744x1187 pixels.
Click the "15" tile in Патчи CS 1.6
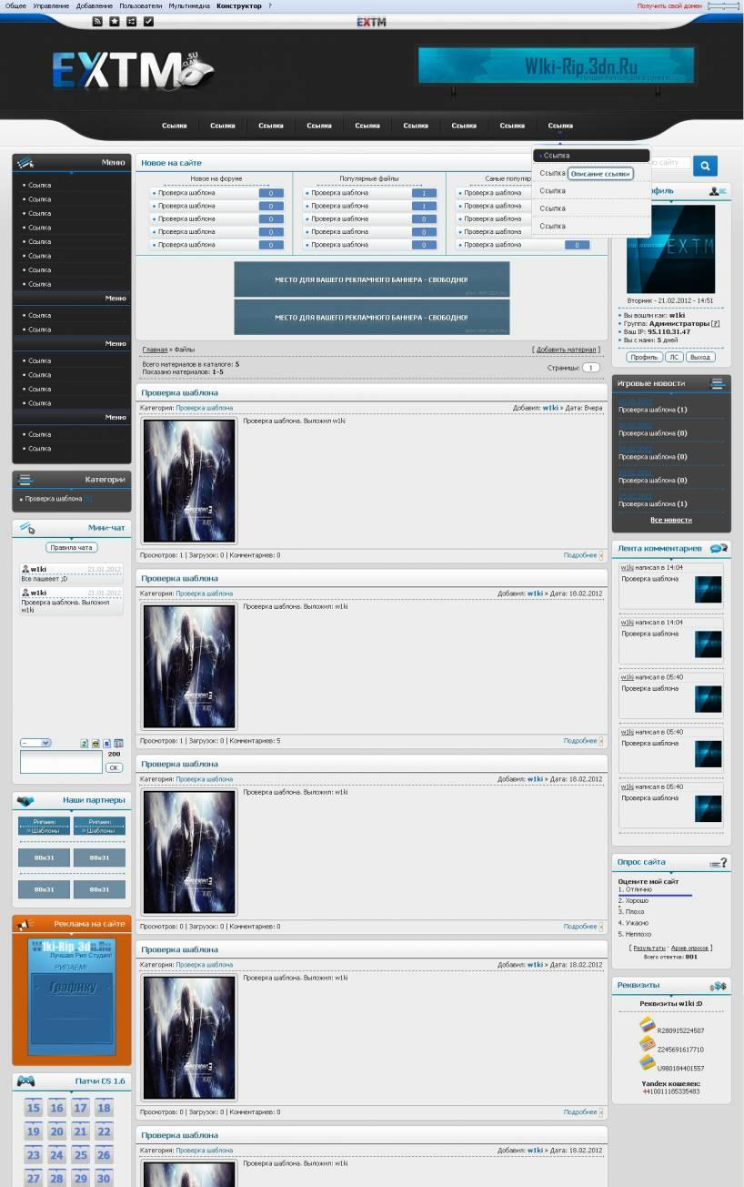click(34, 1108)
